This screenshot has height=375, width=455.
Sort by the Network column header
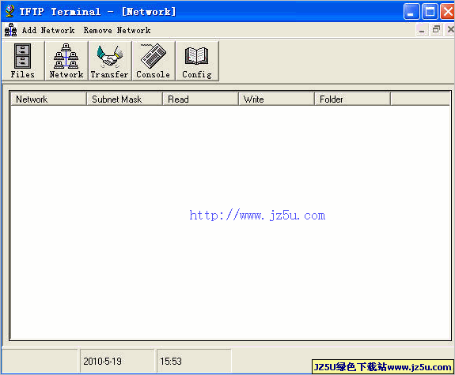click(x=48, y=99)
